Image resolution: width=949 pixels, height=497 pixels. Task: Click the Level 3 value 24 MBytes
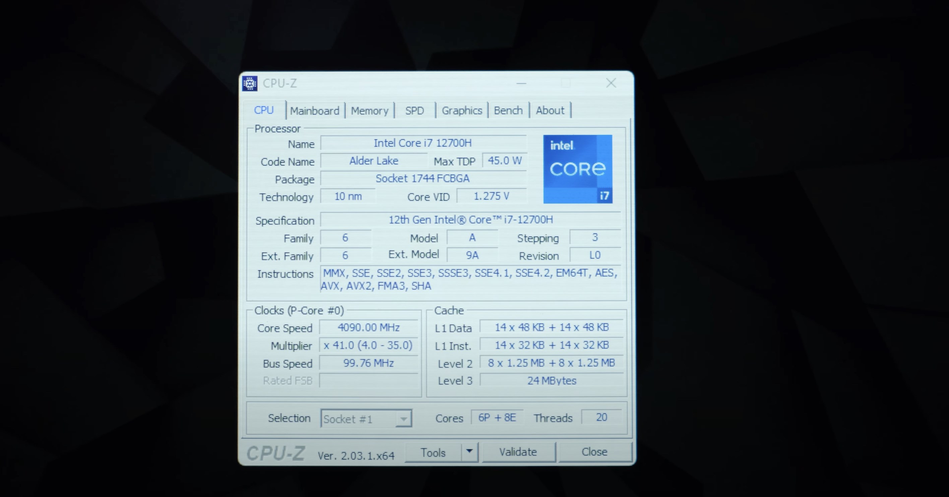tap(552, 381)
